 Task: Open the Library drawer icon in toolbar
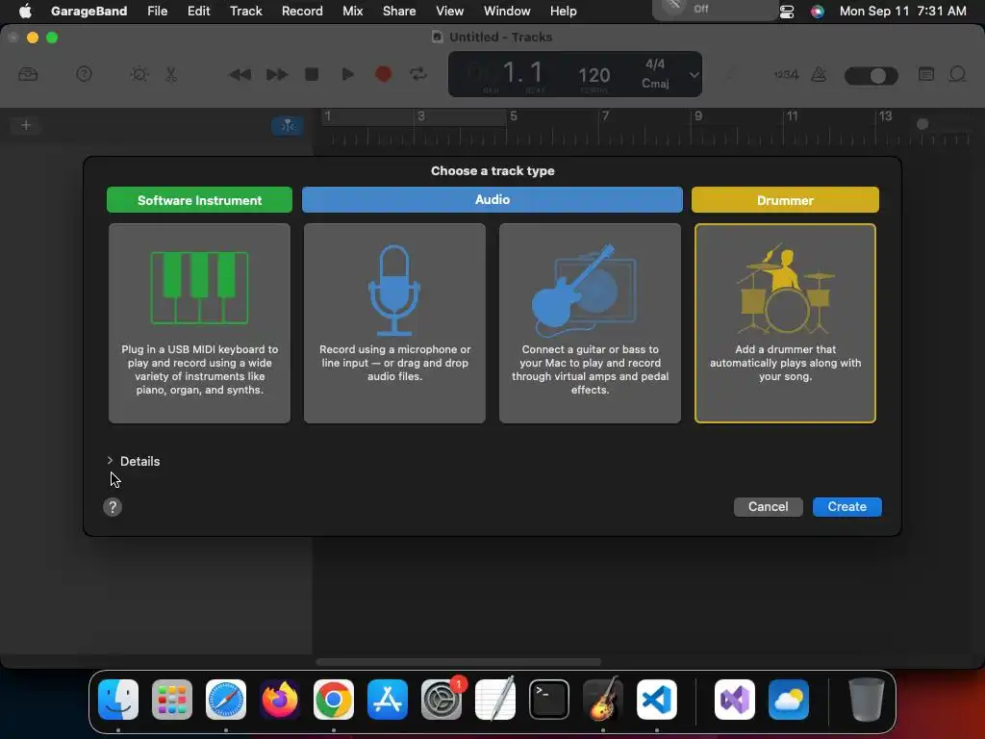click(28, 74)
